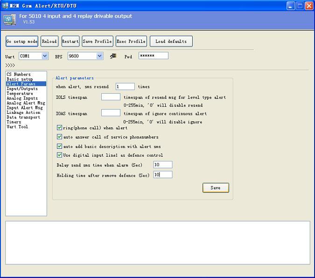Image resolution: width=315 pixels, height=278 pixels.
Task: Click the app icon in the title bar
Action: (5, 6)
